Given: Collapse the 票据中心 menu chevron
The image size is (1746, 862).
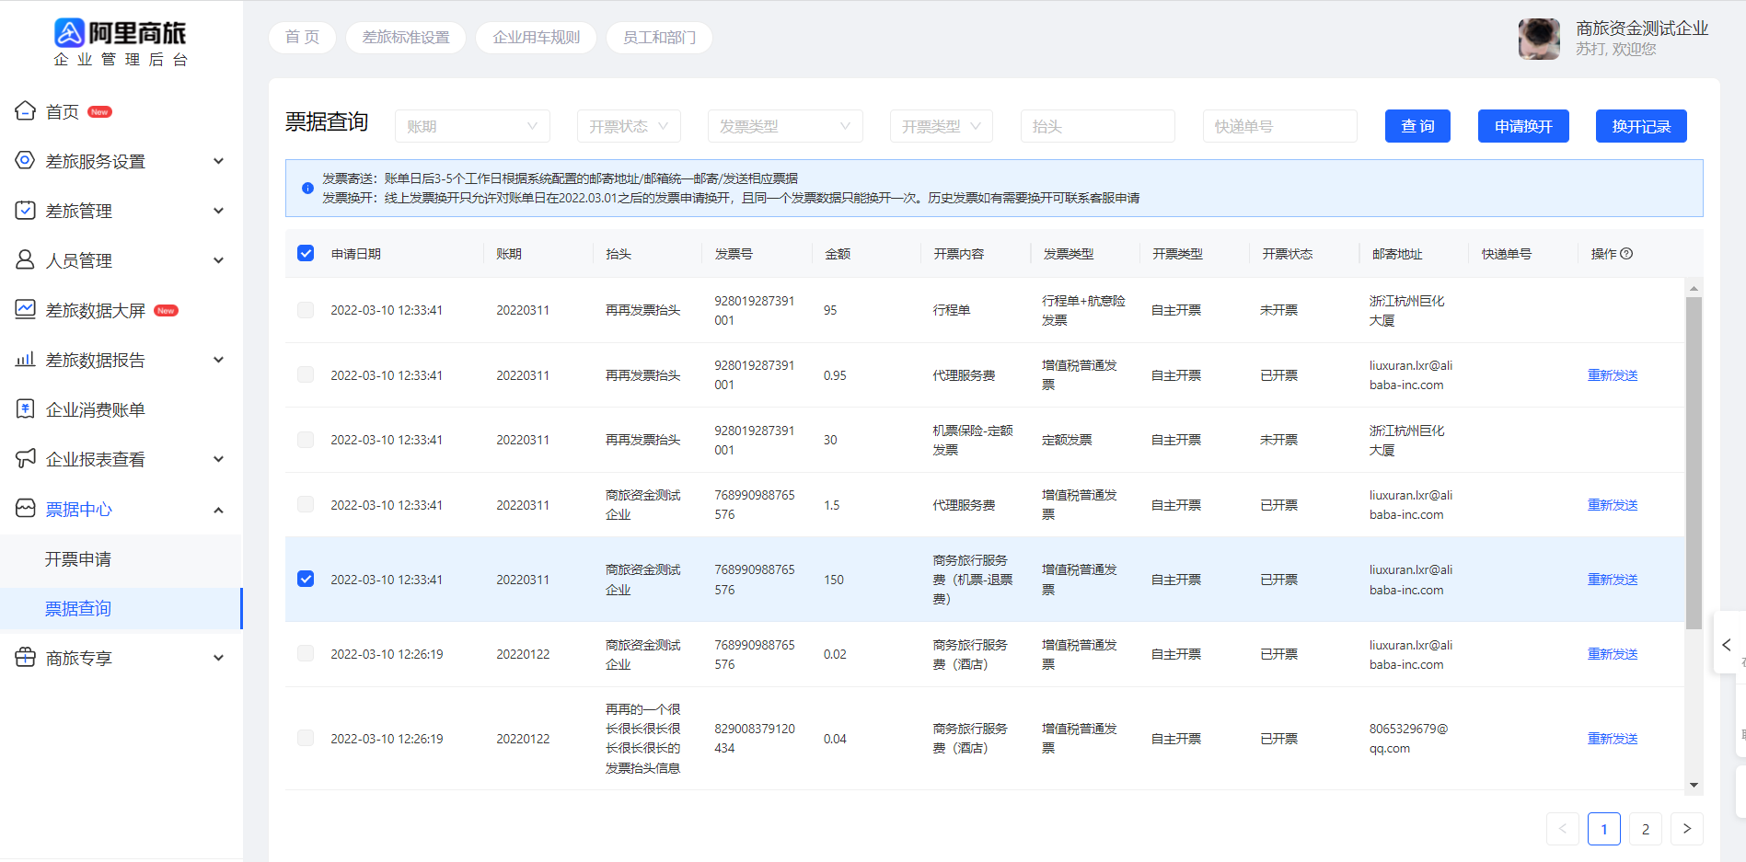Looking at the screenshot, I should pyautogui.click(x=218, y=510).
